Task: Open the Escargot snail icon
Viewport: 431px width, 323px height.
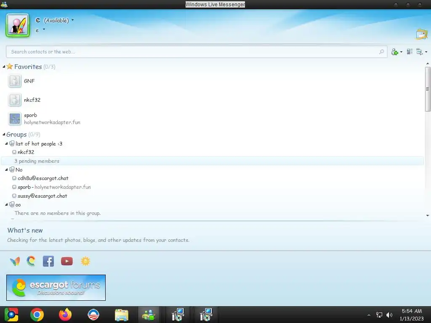Action: (31, 261)
